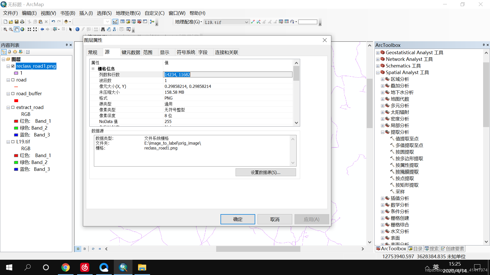Open Chrome from the taskbar
Screen dimensions: 490x275
pos(66,267)
